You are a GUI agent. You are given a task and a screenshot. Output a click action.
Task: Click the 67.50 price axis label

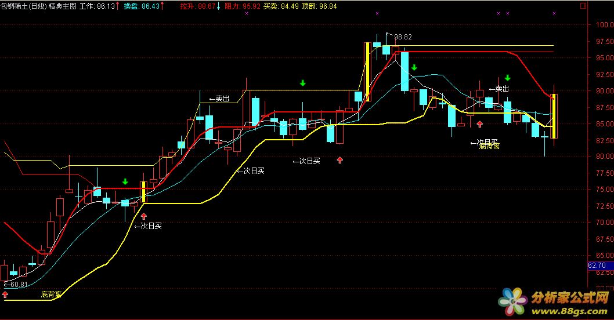pyautogui.click(x=605, y=239)
